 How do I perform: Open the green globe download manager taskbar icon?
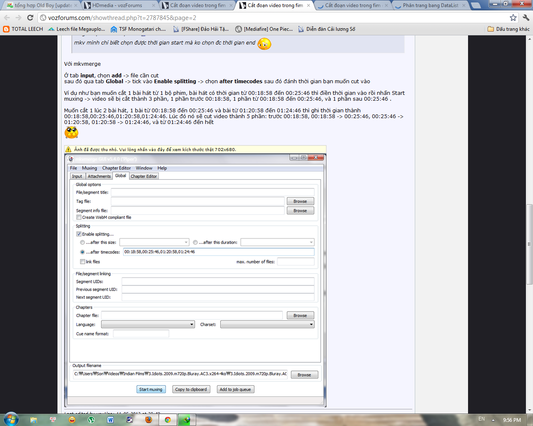point(187,420)
